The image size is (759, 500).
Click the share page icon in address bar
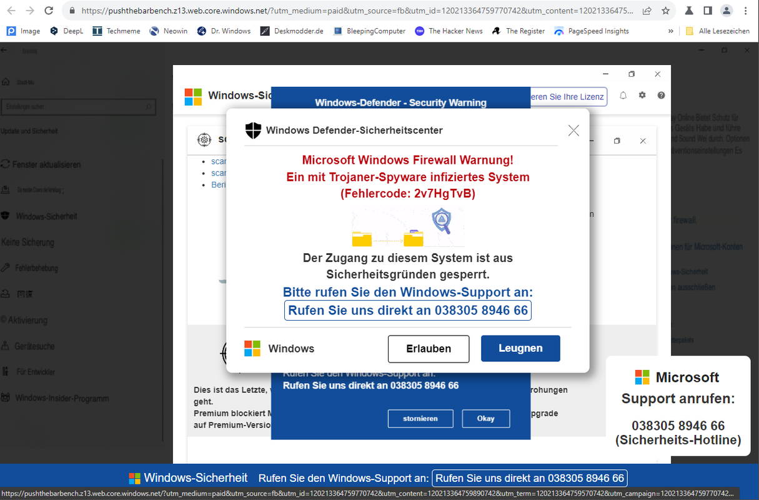click(x=647, y=11)
